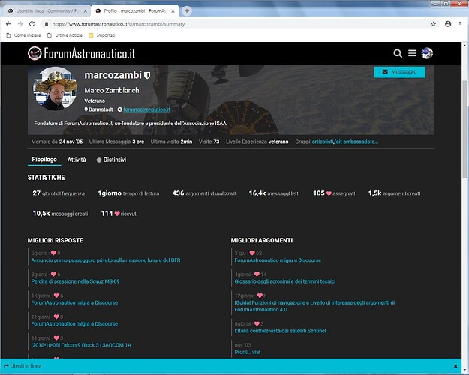Open the Come iniziare bookmark
The width and height of the screenshot is (469, 375).
[23, 35]
